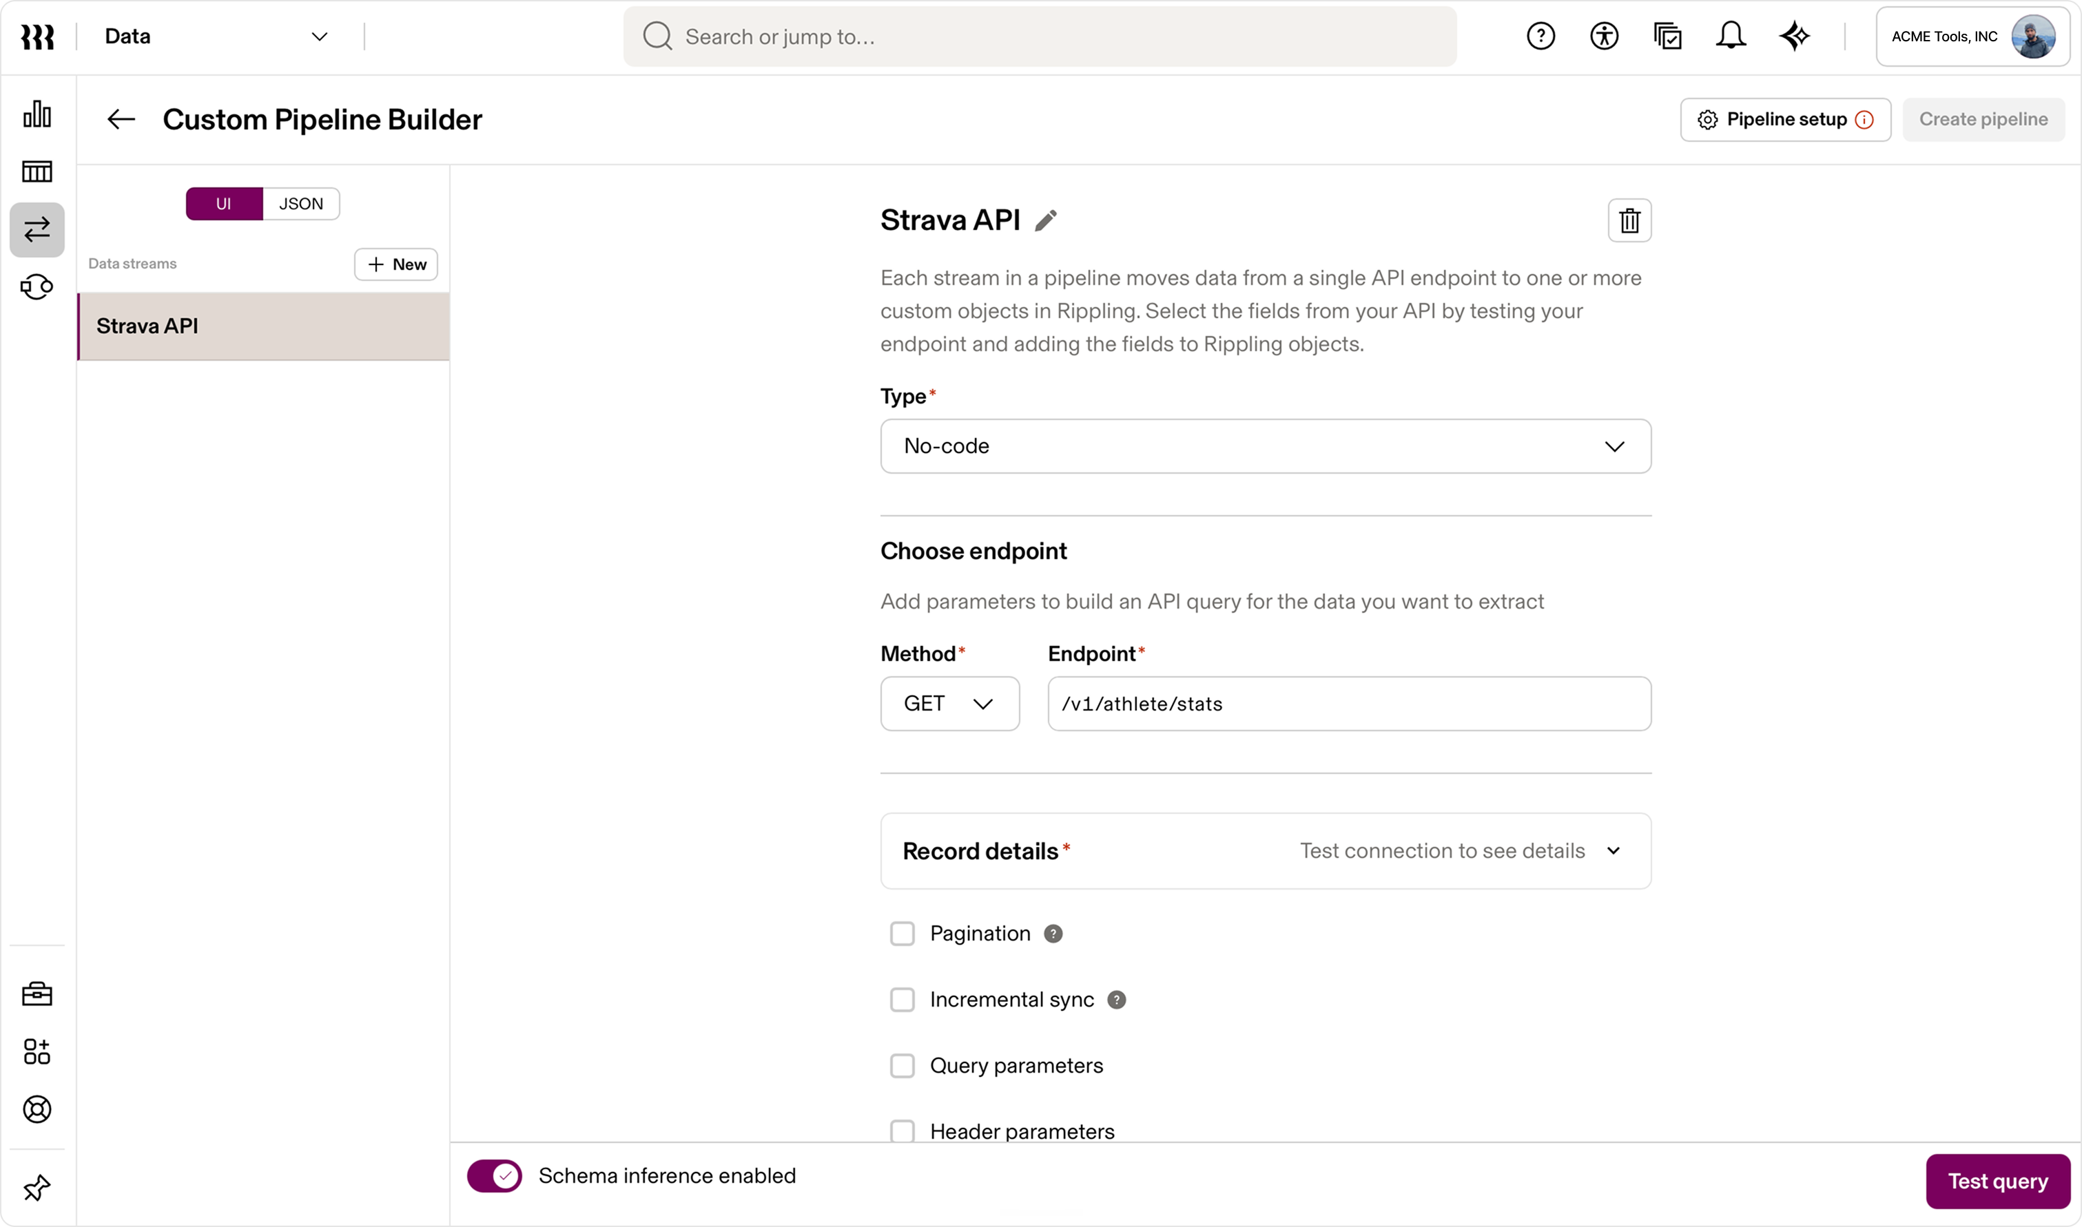Click the Create pipeline button
Screen dimensions: 2082x1227
(1983, 120)
